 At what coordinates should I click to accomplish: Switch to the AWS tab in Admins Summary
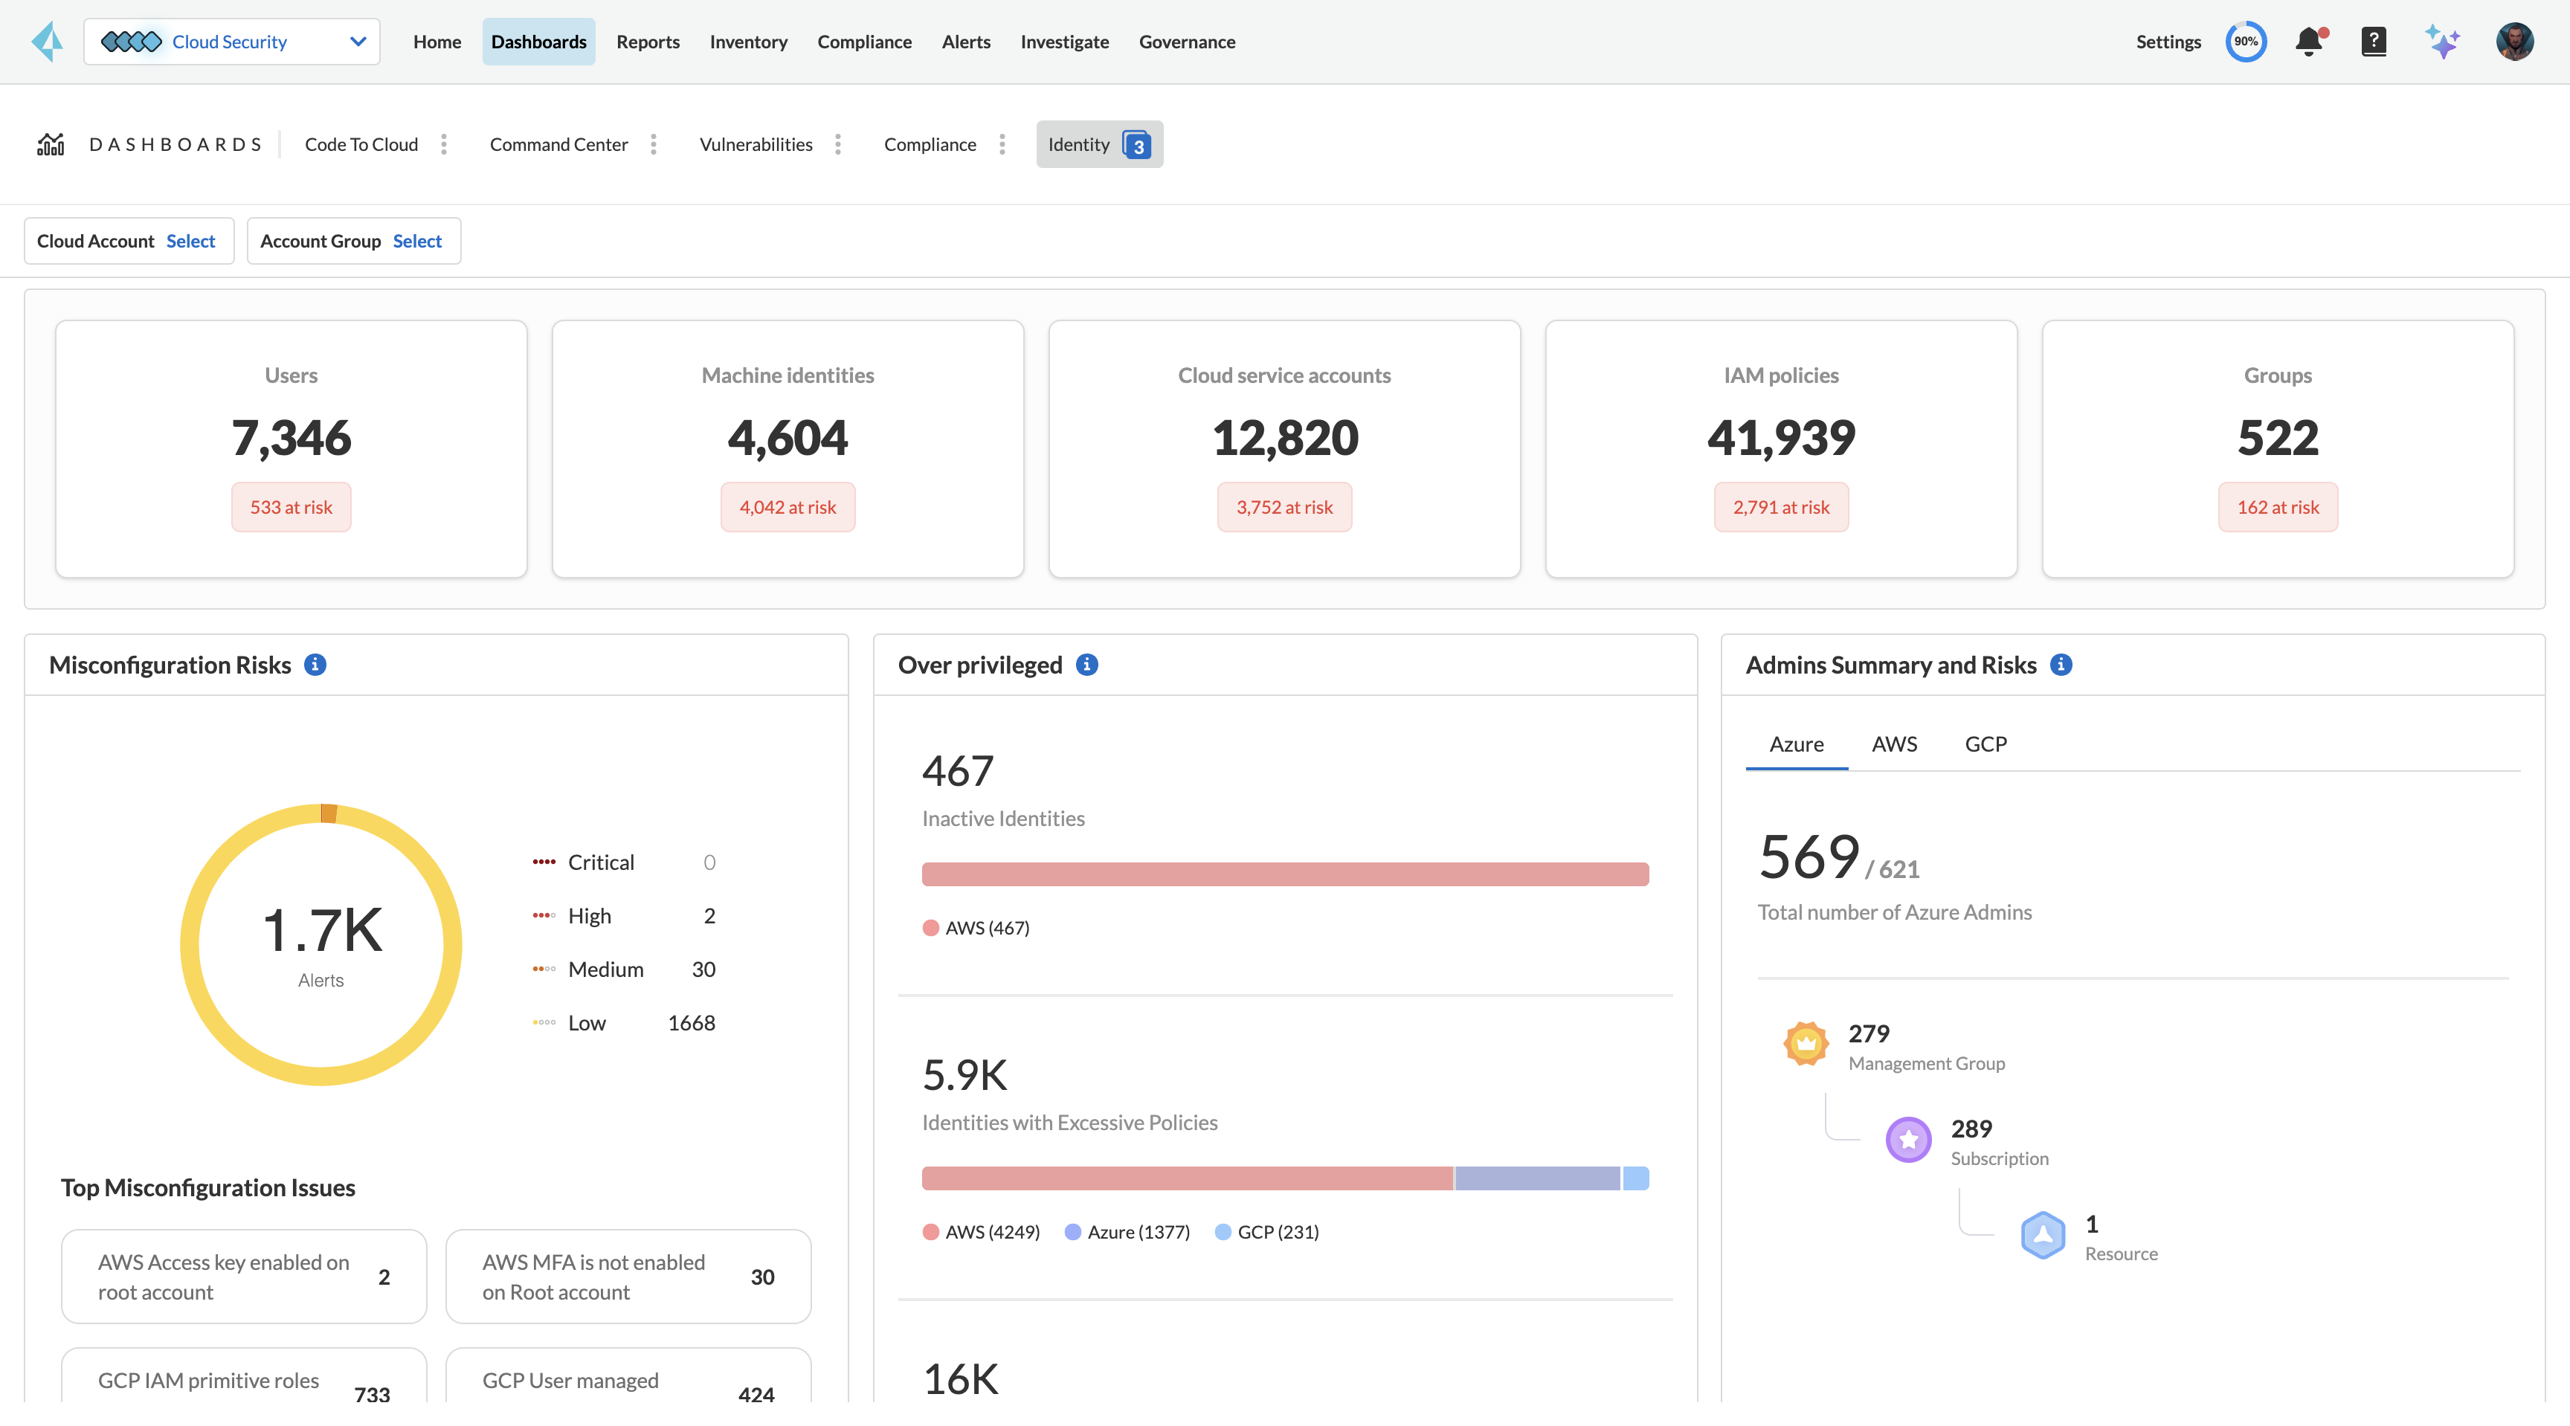[1894, 743]
